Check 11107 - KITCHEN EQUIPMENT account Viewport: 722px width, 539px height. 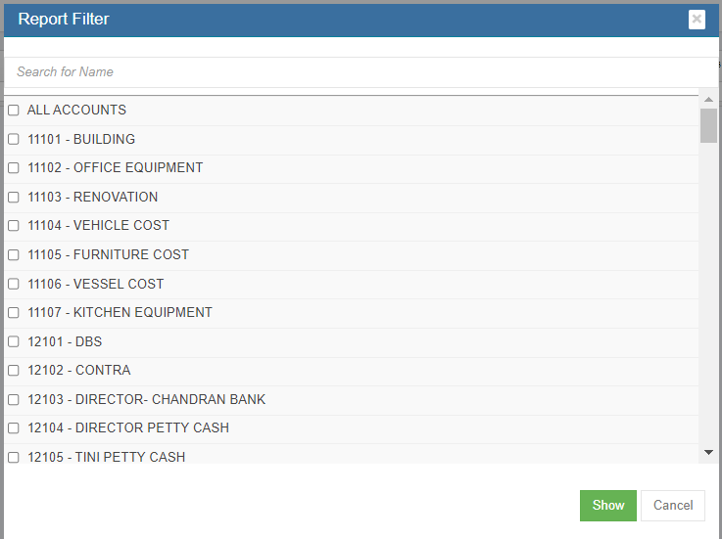click(14, 313)
